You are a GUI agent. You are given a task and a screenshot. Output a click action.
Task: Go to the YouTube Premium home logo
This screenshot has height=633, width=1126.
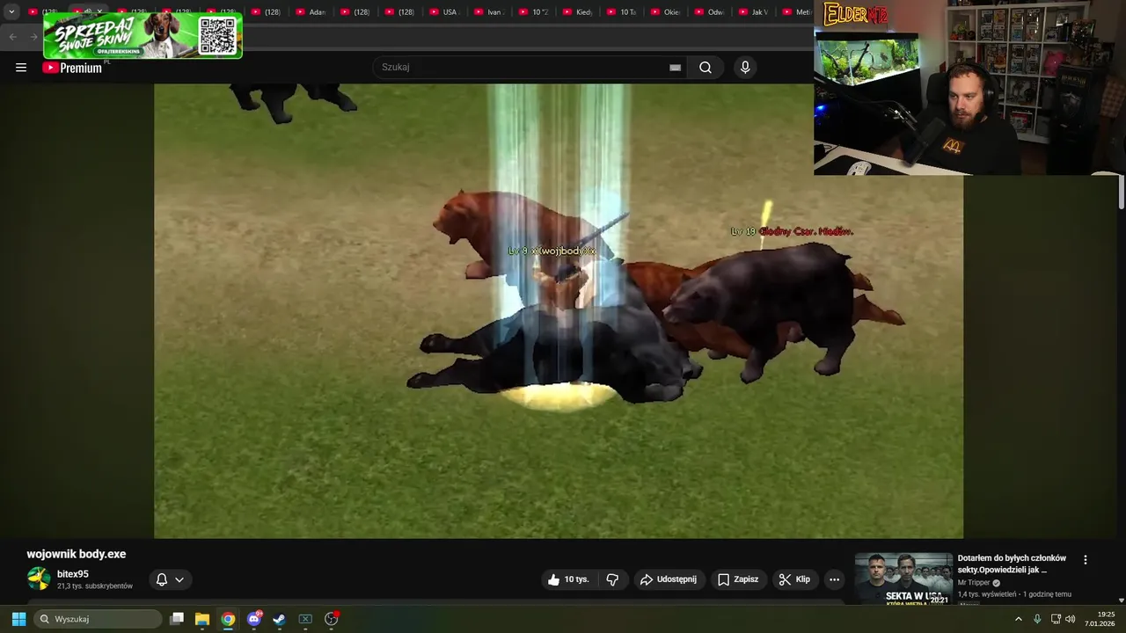point(72,68)
